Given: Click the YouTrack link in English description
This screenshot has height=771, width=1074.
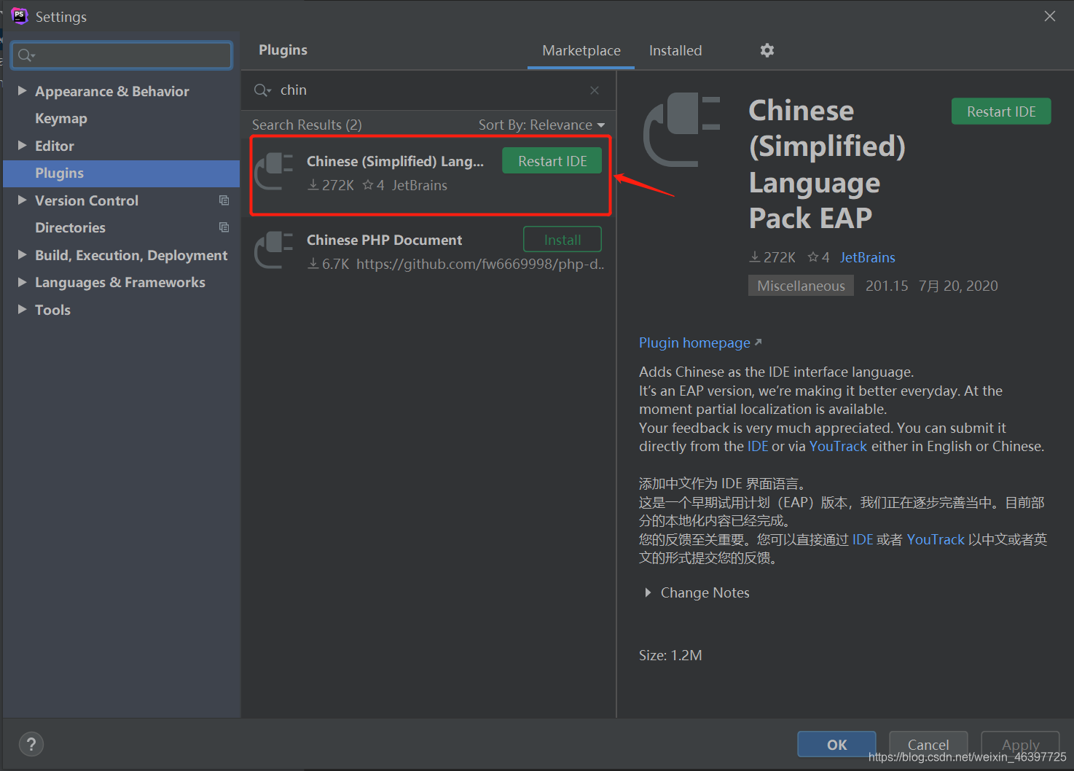Looking at the screenshot, I should 838,446.
